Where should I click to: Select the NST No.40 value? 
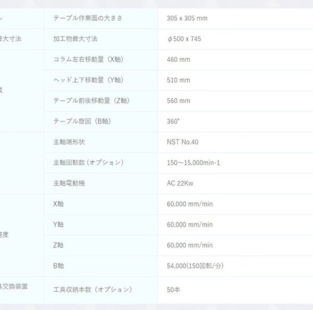click(183, 142)
